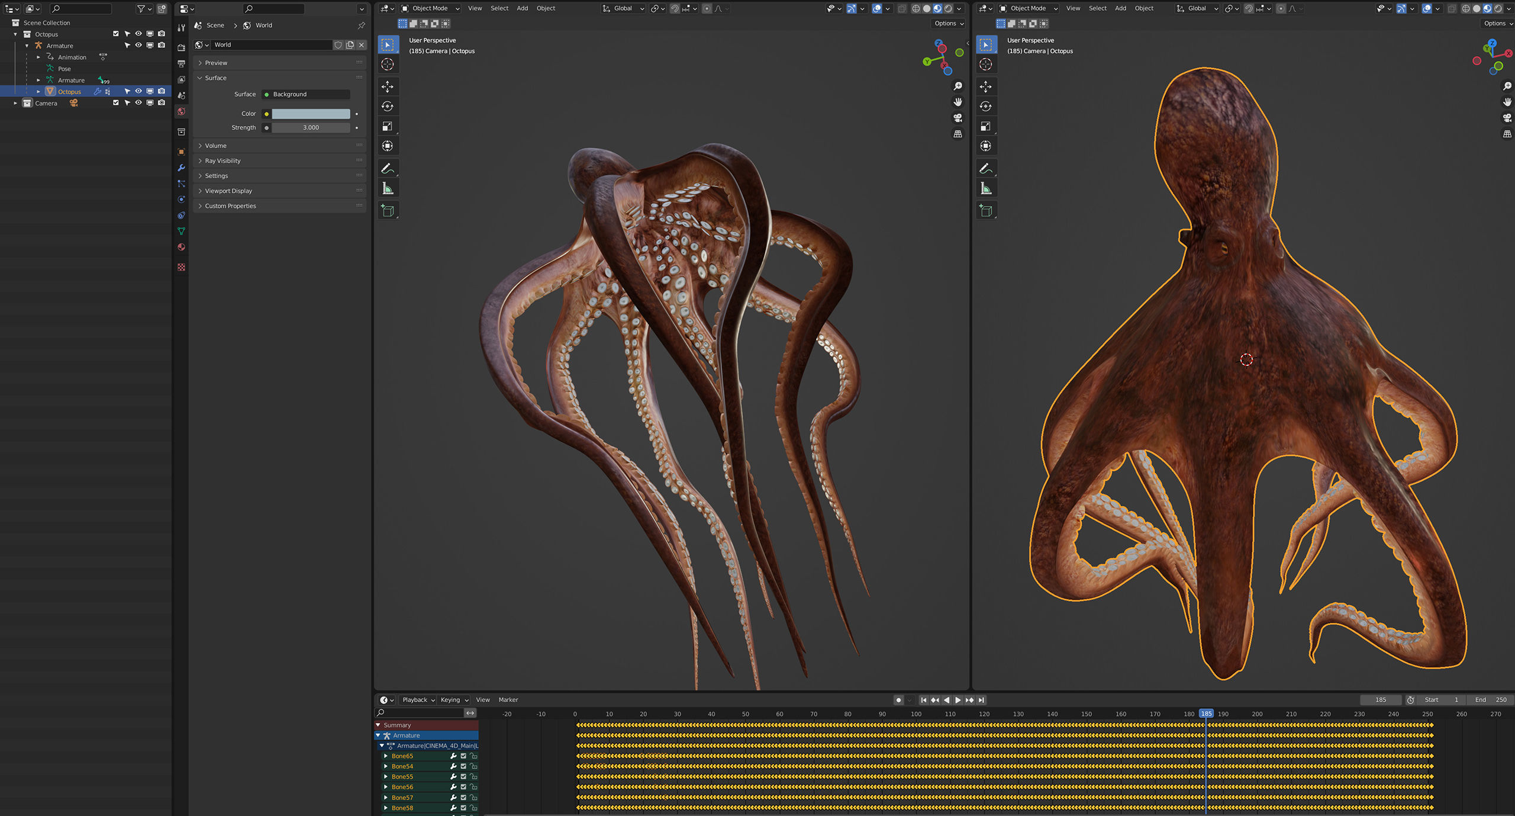Screen dimensions: 1515x816
Task: Open the View Layer properties tab
Action: (181, 79)
